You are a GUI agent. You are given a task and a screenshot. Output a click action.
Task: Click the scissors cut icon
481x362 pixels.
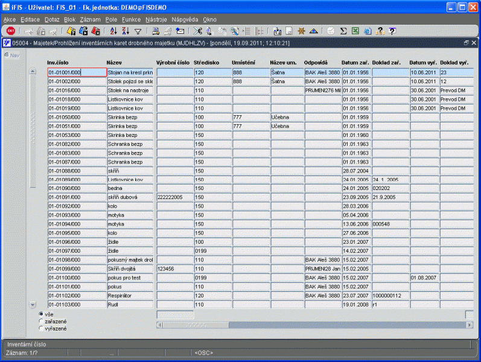tap(197, 31)
